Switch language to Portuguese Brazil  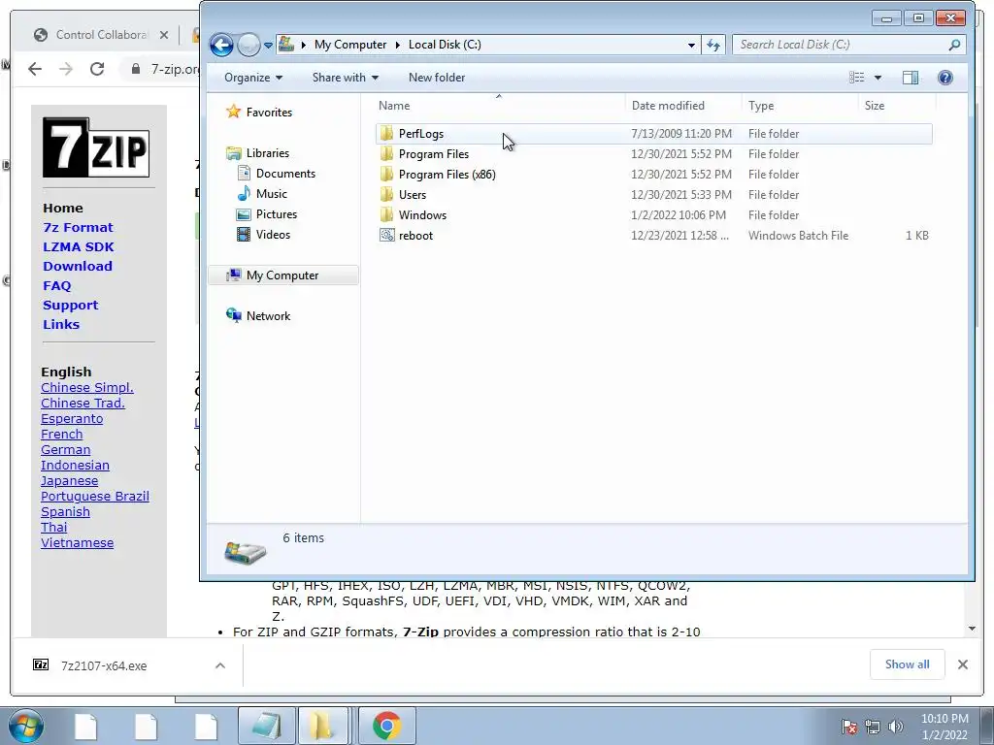[x=95, y=496]
